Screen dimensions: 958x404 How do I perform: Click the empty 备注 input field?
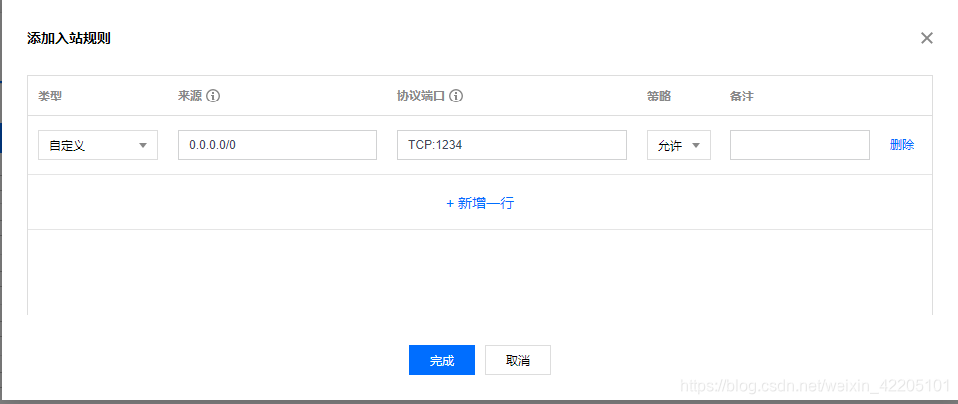tap(800, 145)
